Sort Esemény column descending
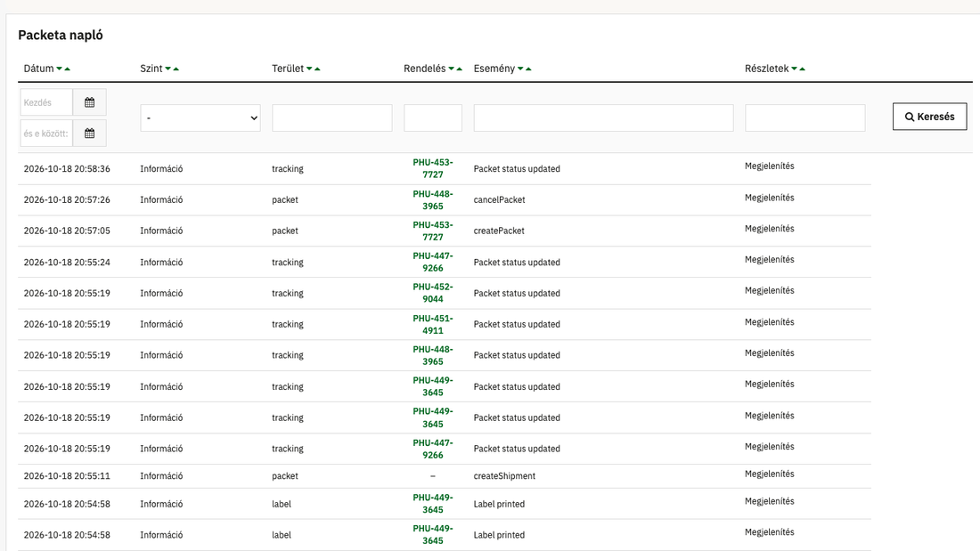This screenshot has width=980, height=551. (x=520, y=69)
